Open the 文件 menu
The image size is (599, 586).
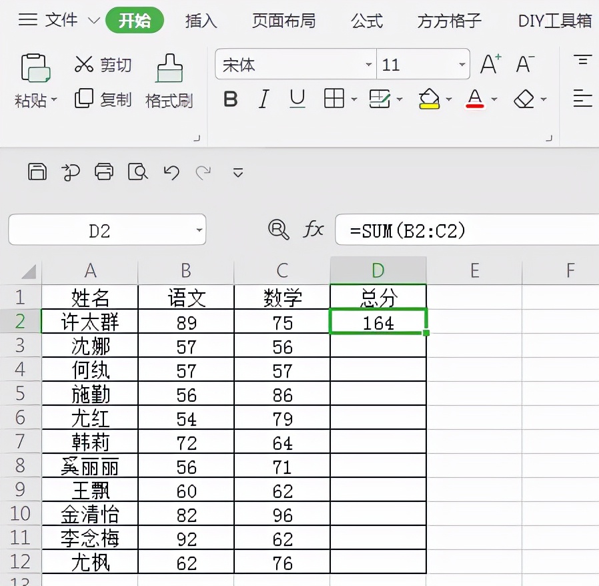pyautogui.click(x=61, y=20)
